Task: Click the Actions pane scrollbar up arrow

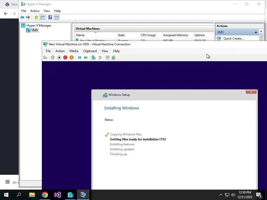Action: [x=261, y=32]
